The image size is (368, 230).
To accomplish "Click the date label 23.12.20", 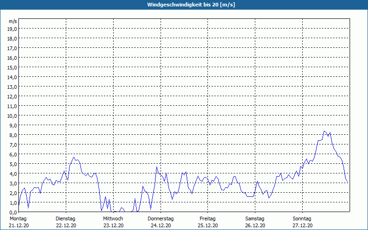I will (113, 225).
